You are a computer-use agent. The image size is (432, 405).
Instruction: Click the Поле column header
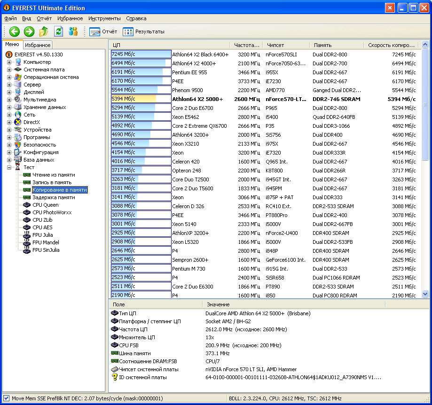[x=156, y=304]
